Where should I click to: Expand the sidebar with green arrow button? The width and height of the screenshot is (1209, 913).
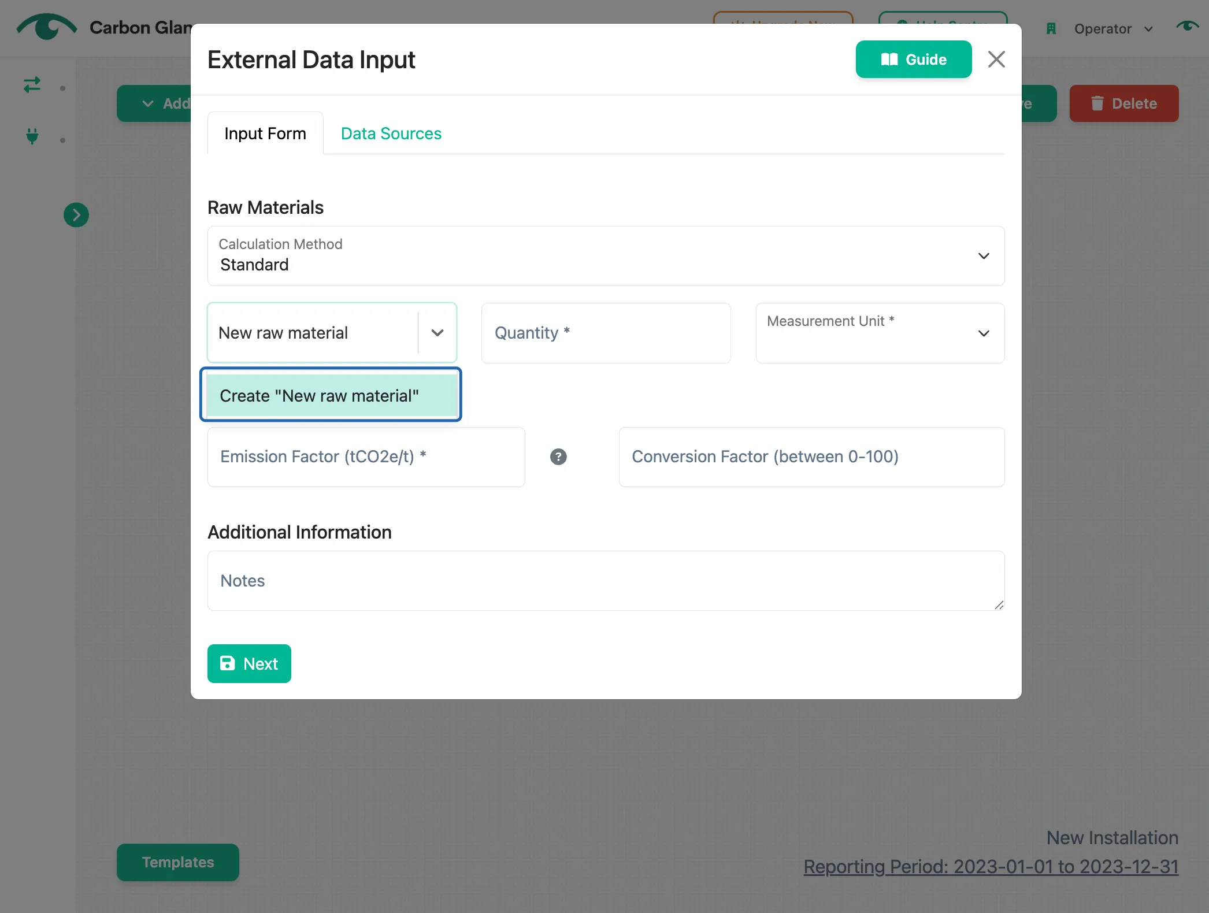click(x=76, y=215)
